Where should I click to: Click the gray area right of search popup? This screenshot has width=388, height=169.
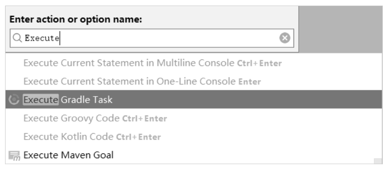pyautogui.click(x=341, y=29)
